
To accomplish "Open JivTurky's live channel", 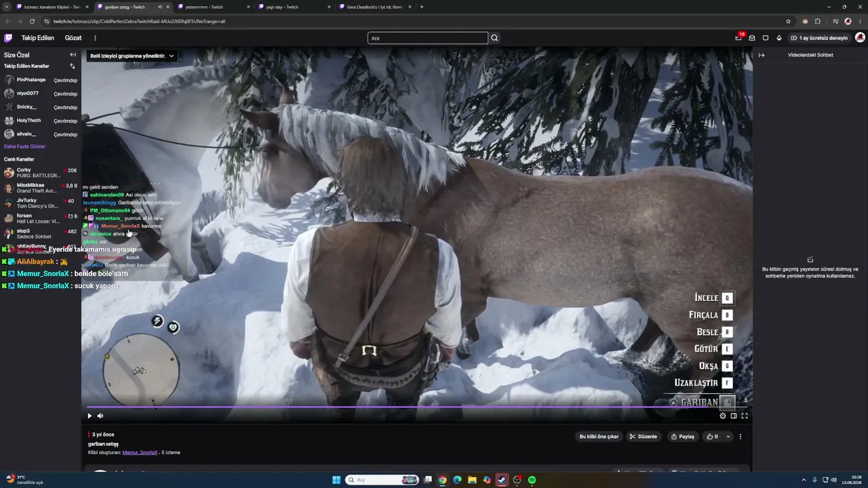I will point(41,203).
